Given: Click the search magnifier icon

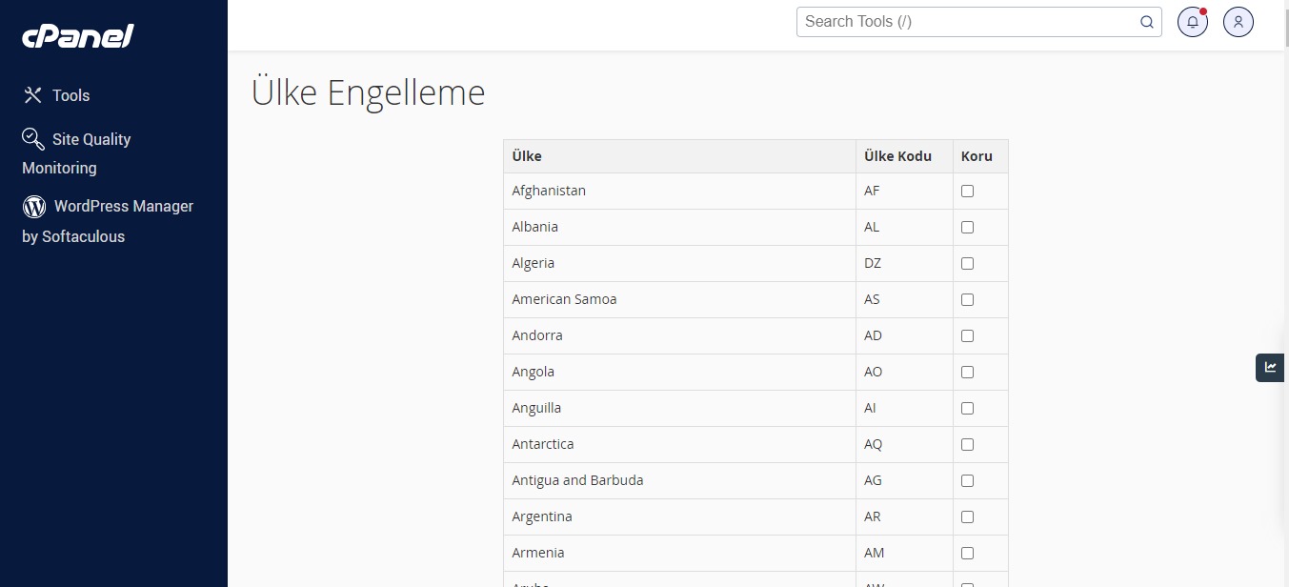Looking at the screenshot, I should [x=1147, y=22].
